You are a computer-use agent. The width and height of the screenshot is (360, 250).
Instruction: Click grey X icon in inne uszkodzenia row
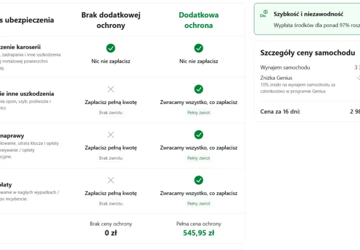110,89
